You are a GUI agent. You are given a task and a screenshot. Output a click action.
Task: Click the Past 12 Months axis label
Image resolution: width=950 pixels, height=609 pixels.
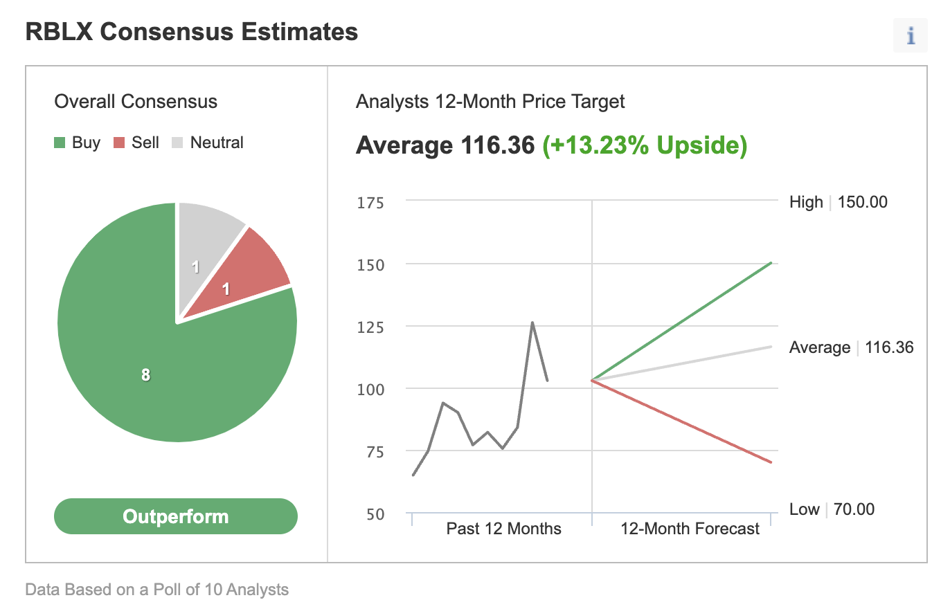pyautogui.click(x=503, y=529)
